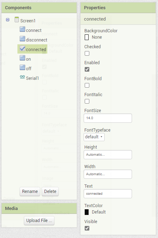Select the disconnect button component icon

click(x=22, y=39)
